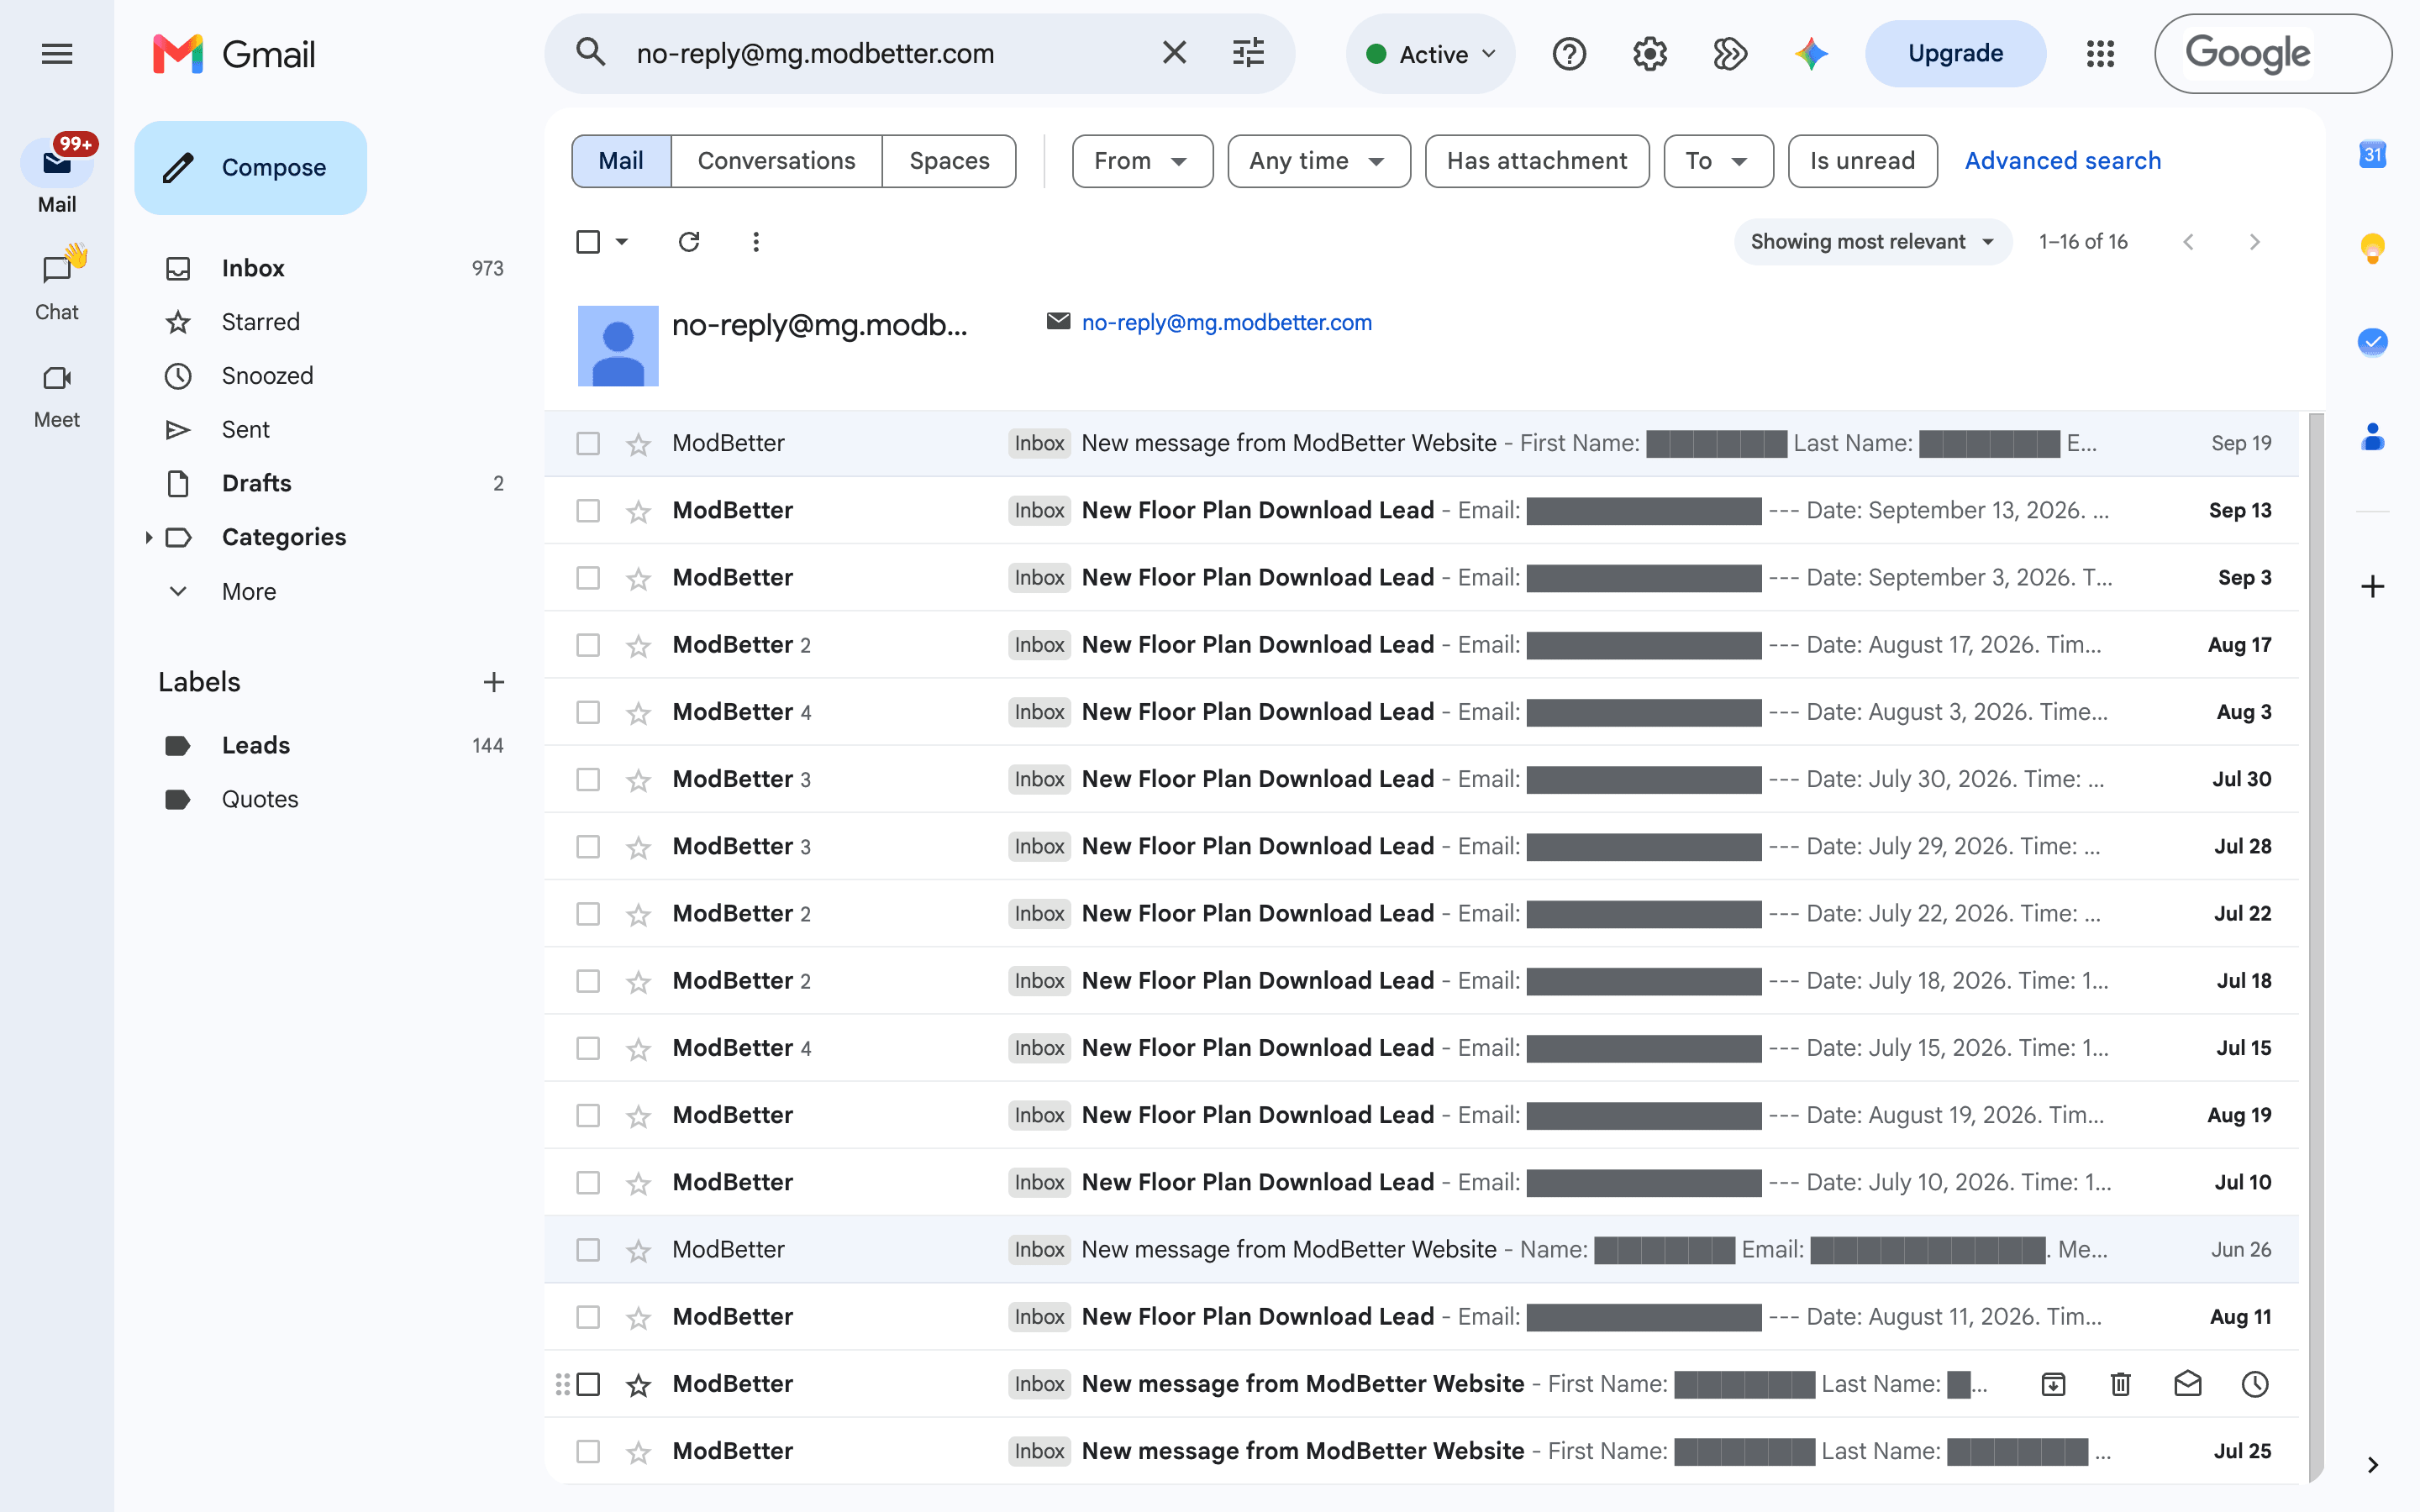Image resolution: width=2420 pixels, height=1512 pixels.
Task: Open Google Keep side panel icon
Action: (x=2372, y=247)
